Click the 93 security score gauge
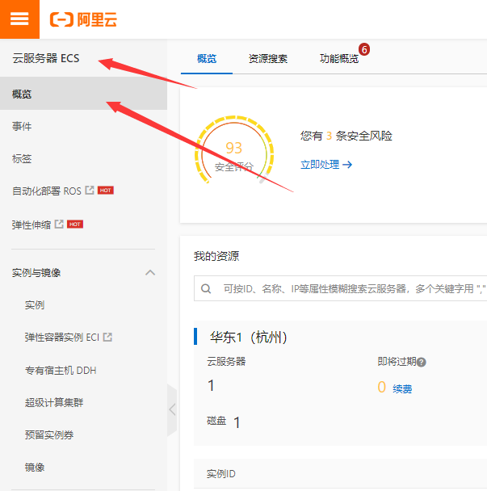Image resolution: width=487 pixels, height=491 pixels. point(234,150)
